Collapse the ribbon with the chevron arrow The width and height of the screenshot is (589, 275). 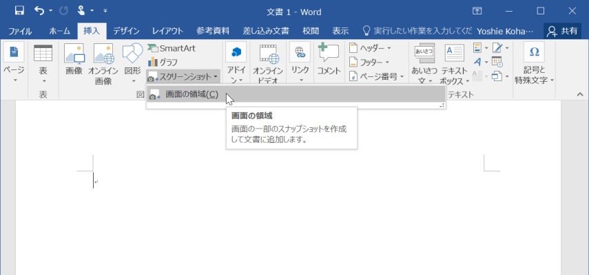click(x=579, y=94)
